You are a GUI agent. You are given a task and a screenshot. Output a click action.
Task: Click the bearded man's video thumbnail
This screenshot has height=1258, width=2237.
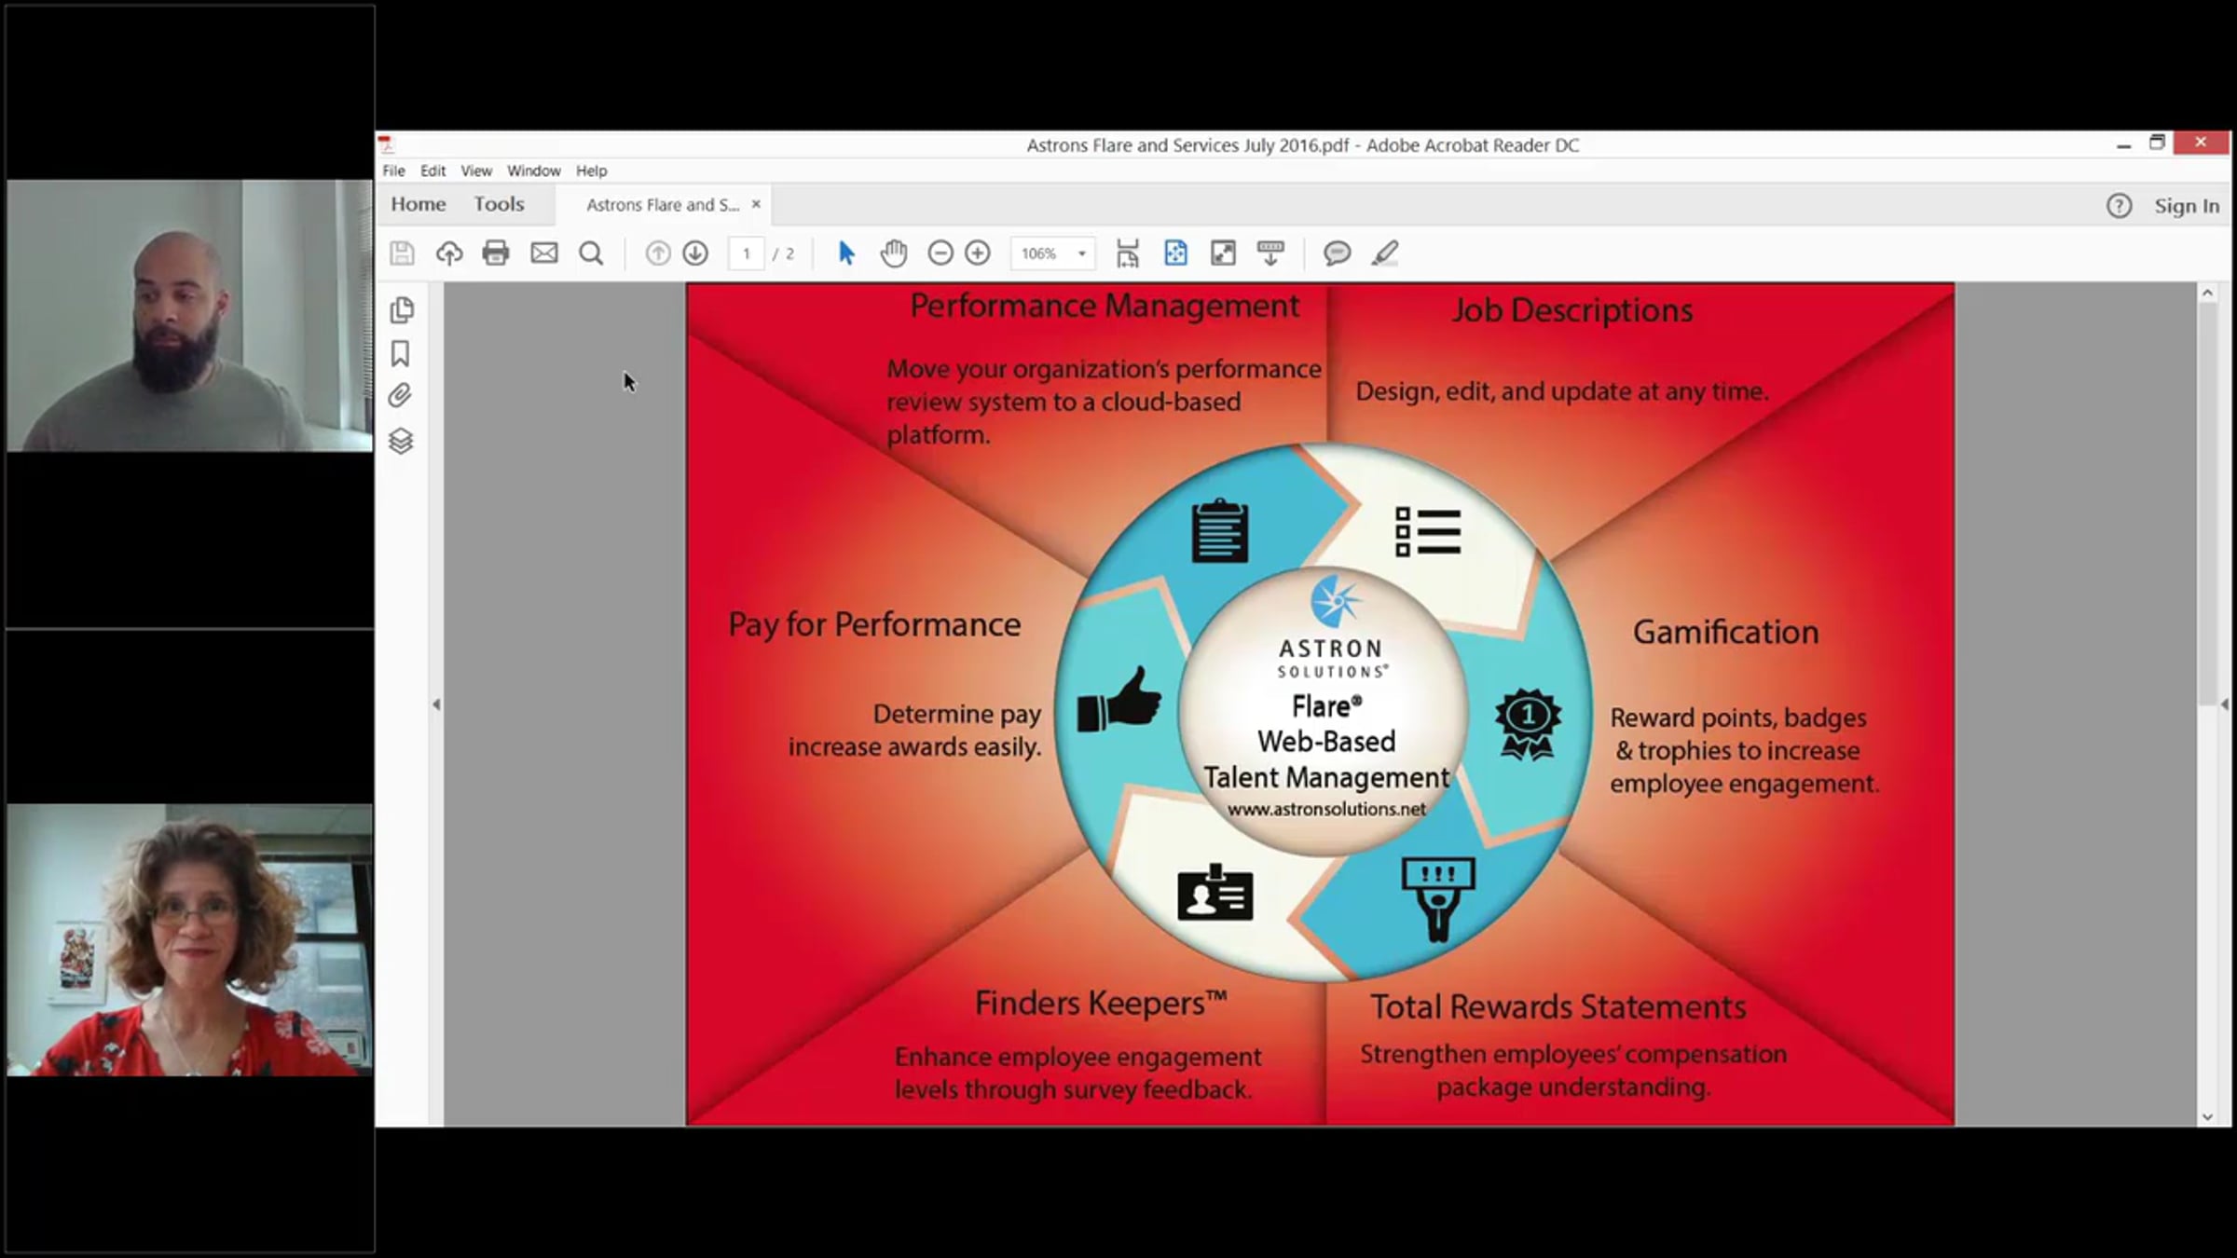pos(189,316)
